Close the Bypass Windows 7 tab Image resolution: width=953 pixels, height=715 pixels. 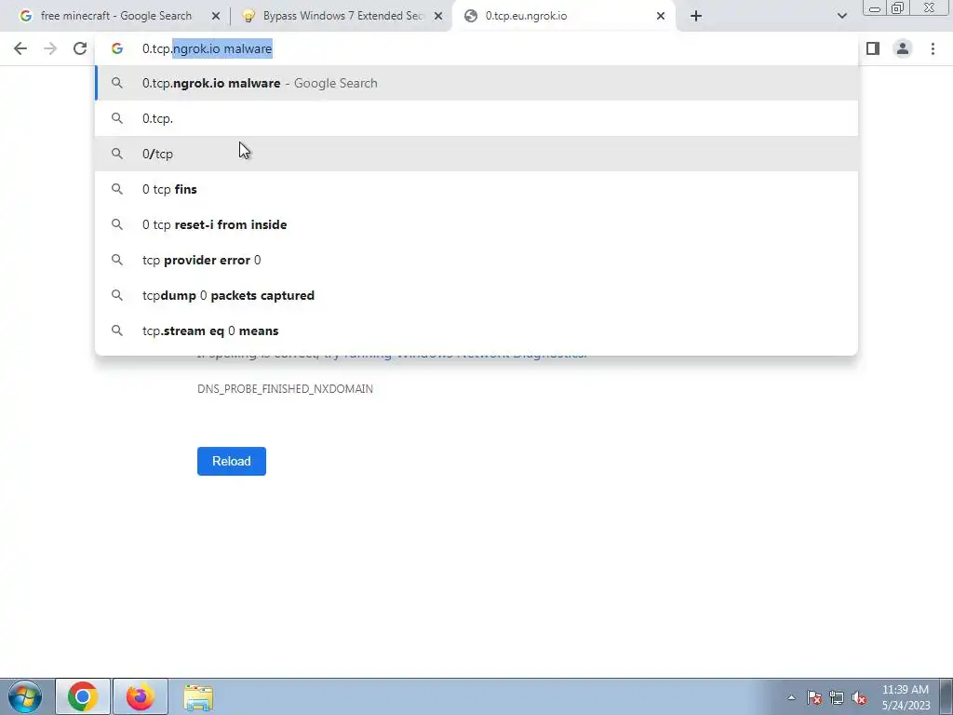coord(437,16)
